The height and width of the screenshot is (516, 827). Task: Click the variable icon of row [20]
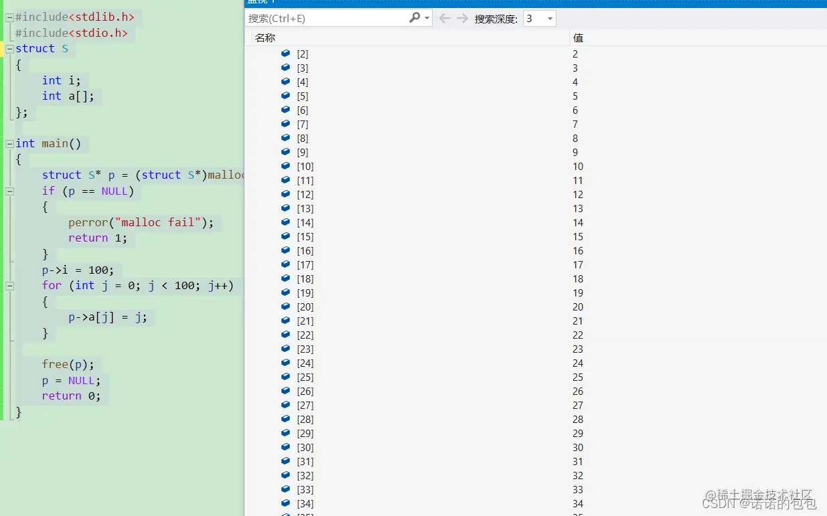285,307
